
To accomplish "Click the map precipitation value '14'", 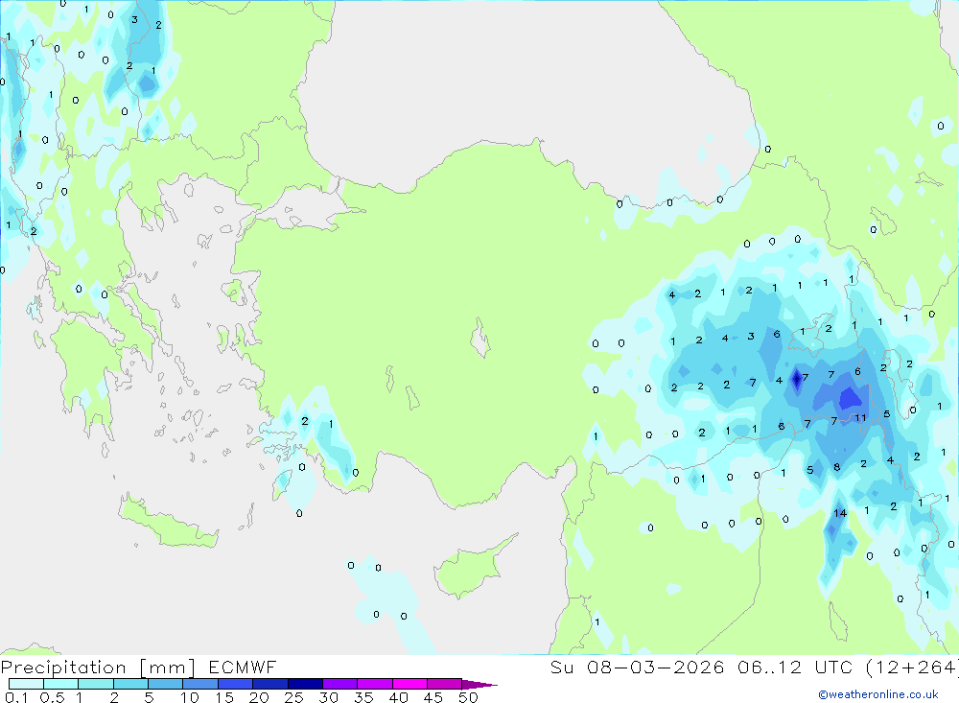I will (840, 513).
